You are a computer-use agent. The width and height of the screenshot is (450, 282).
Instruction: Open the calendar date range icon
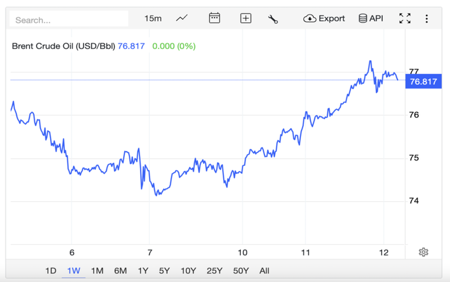(x=214, y=18)
